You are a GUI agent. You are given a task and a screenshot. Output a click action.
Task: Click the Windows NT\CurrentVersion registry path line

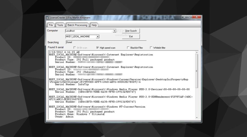(x=97, y=107)
